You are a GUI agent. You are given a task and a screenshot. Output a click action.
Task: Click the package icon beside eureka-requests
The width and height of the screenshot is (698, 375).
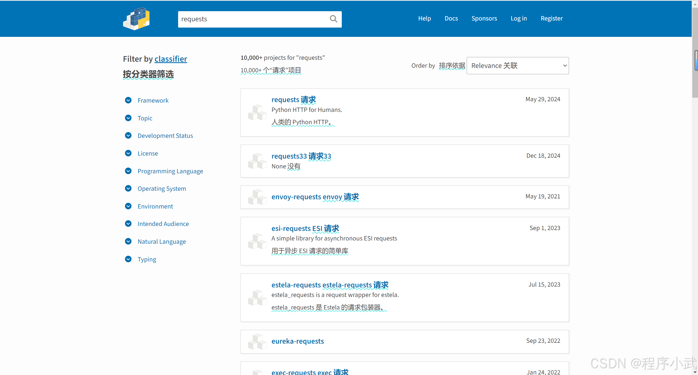tap(257, 341)
